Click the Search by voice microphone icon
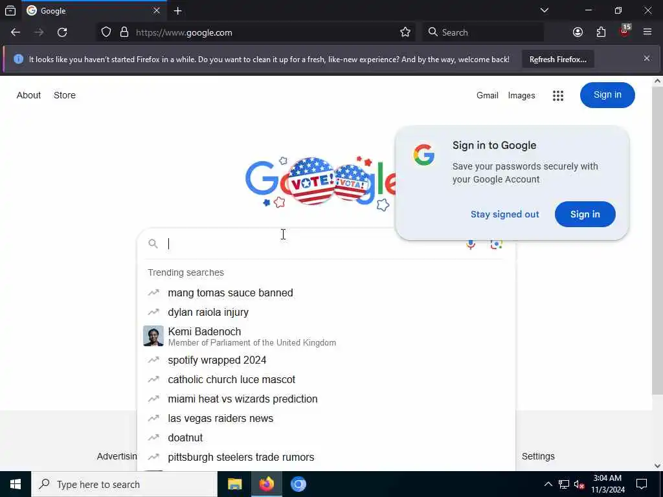This screenshot has width=663, height=497. [471, 244]
